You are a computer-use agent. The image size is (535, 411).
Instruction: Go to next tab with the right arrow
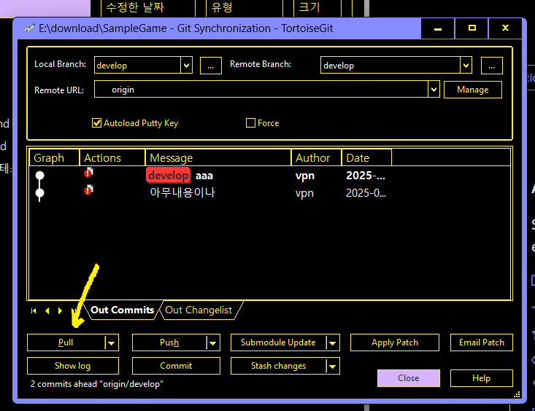coord(60,311)
